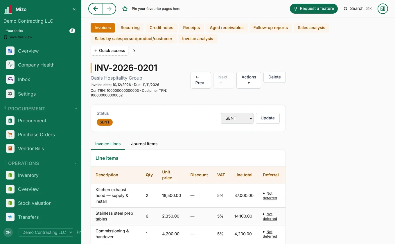Expand deferral for Stainless steel prep tables

click(270, 216)
